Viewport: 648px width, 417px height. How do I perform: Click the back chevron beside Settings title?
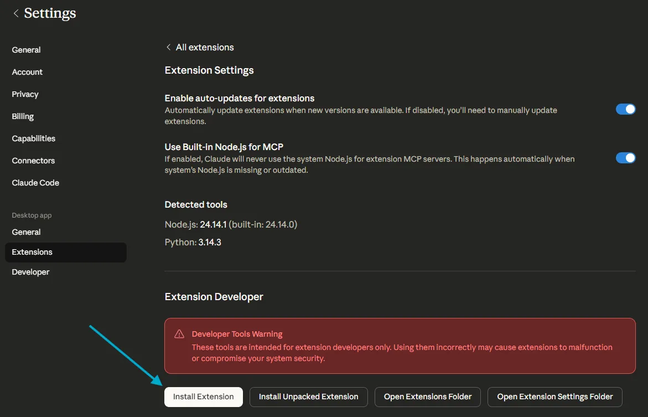pyautogui.click(x=15, y=13)
